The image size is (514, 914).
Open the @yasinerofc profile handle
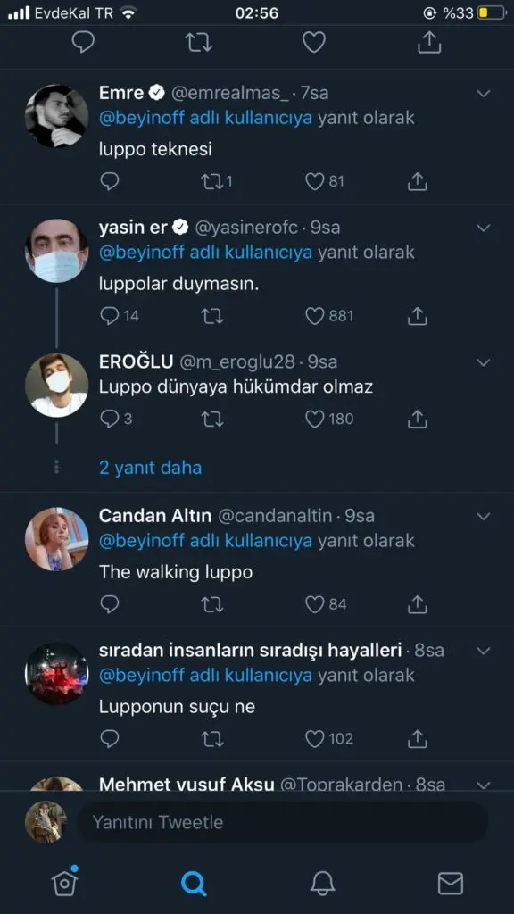[246, 228]
